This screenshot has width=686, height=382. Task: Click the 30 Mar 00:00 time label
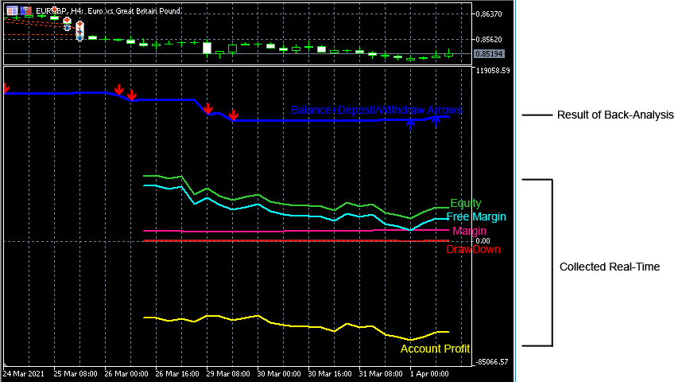(279, 374)
